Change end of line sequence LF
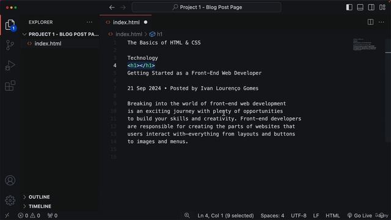This screenshot has width=391, height=220. 316,216
